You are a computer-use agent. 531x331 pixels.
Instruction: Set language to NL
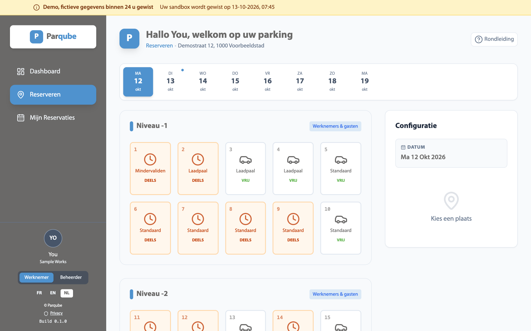point(67,293)
